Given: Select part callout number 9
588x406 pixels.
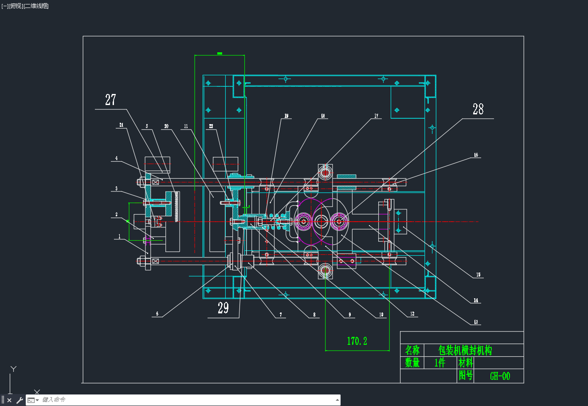Looking at the screenshot, I should click(349, 315).
